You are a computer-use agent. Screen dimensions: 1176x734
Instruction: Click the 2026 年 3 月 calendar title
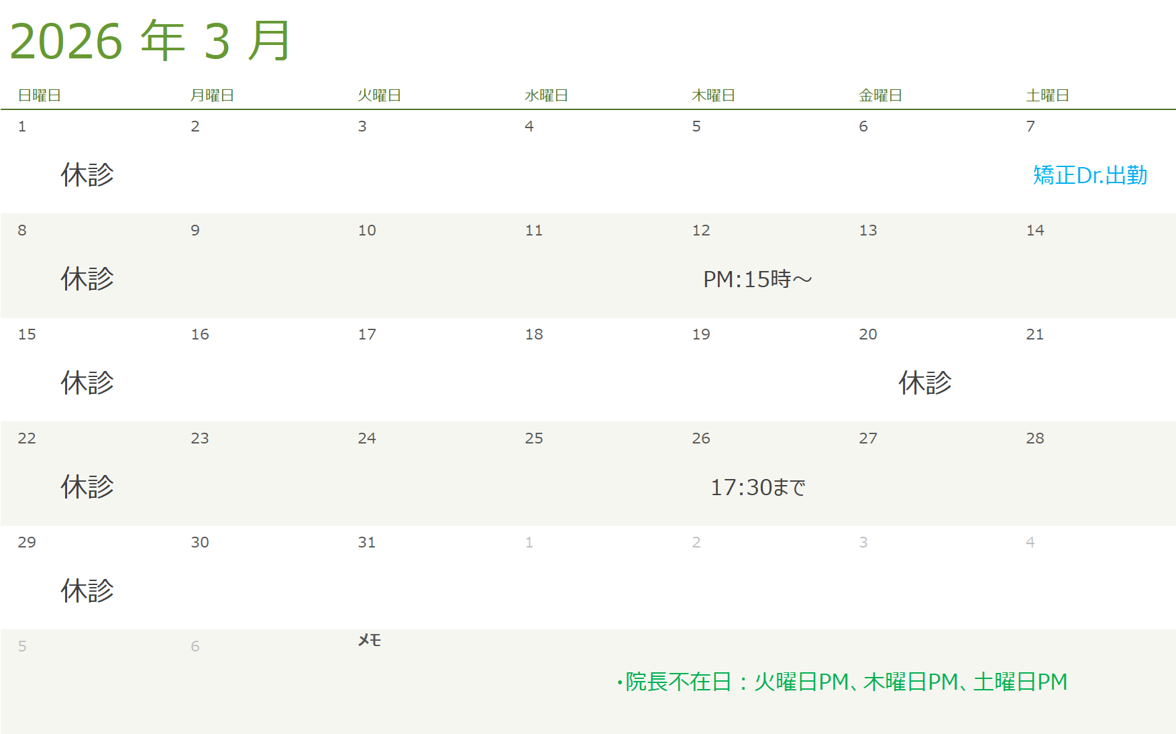tap(150, 42)
